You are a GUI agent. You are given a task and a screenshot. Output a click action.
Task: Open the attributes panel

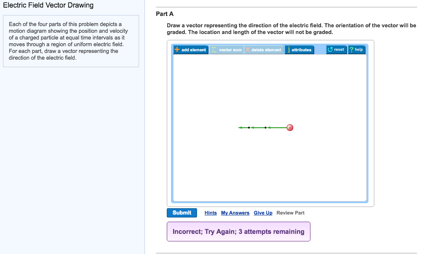(x=300, y=50)
